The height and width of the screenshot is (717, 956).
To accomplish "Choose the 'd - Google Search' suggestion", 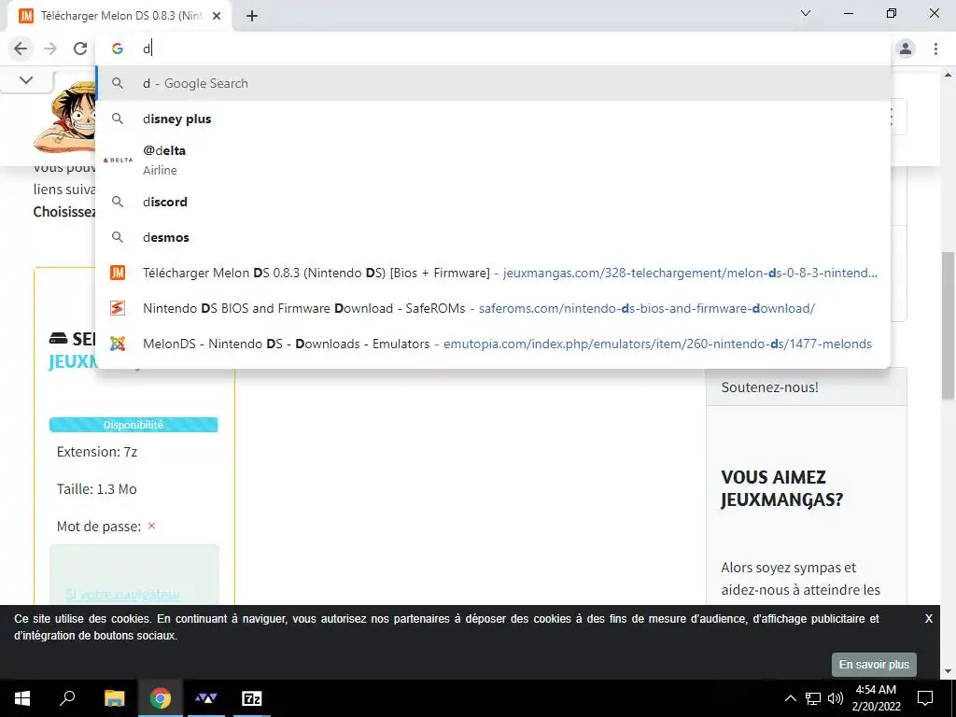I will point(493,83).
